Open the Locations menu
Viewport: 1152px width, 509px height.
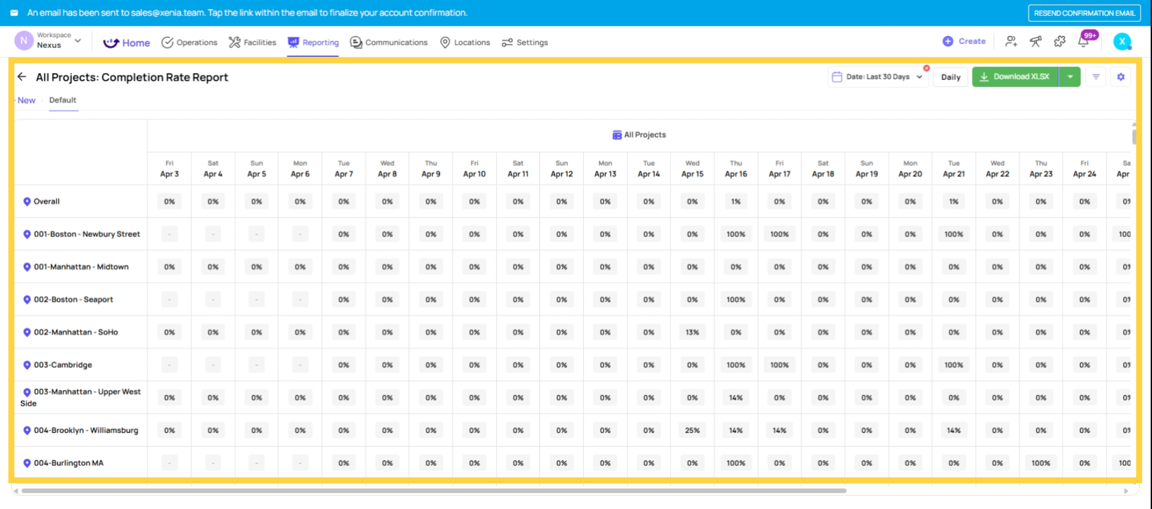tap(465, 43)
